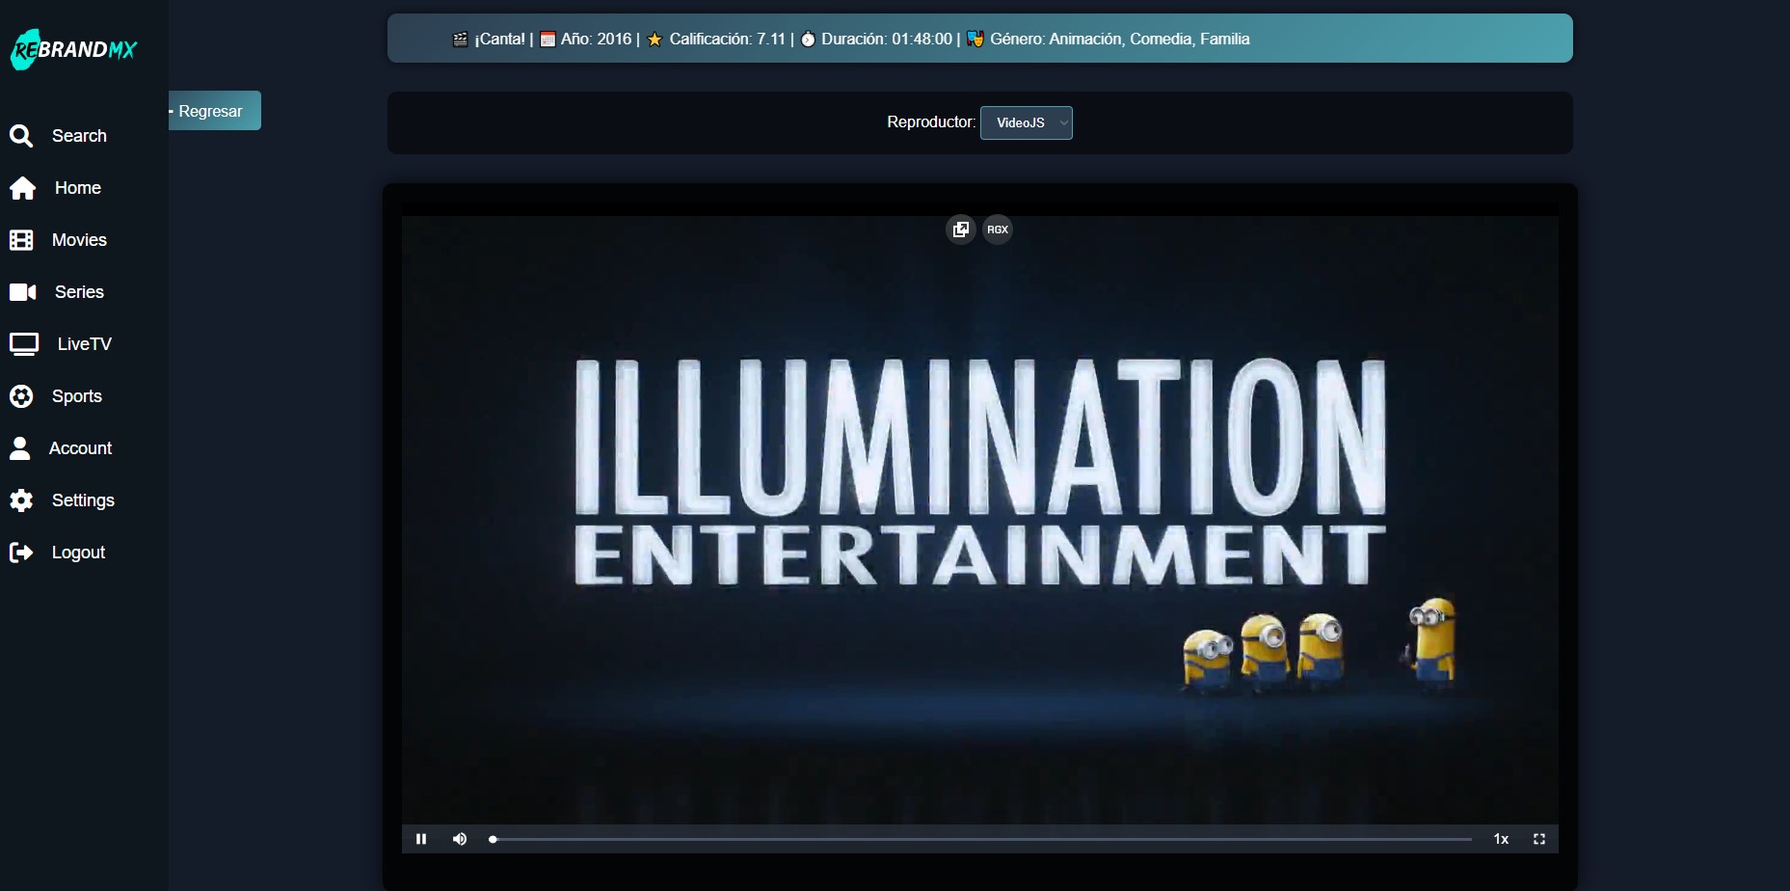
Task: Expand the Reproductor VideoJS dropdown
Action: tap(1027, 122)
